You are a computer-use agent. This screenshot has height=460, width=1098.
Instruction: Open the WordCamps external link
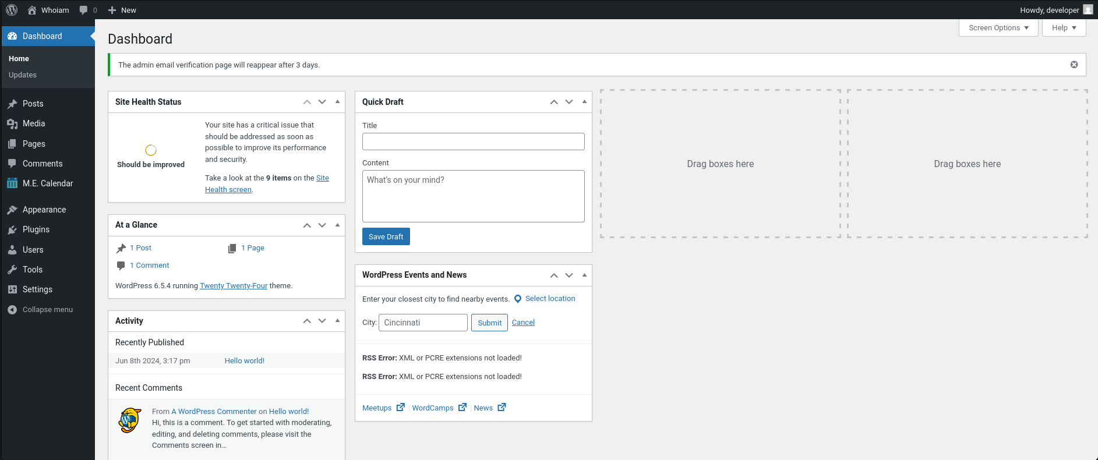pyautogui.click(x=439, y=408)
